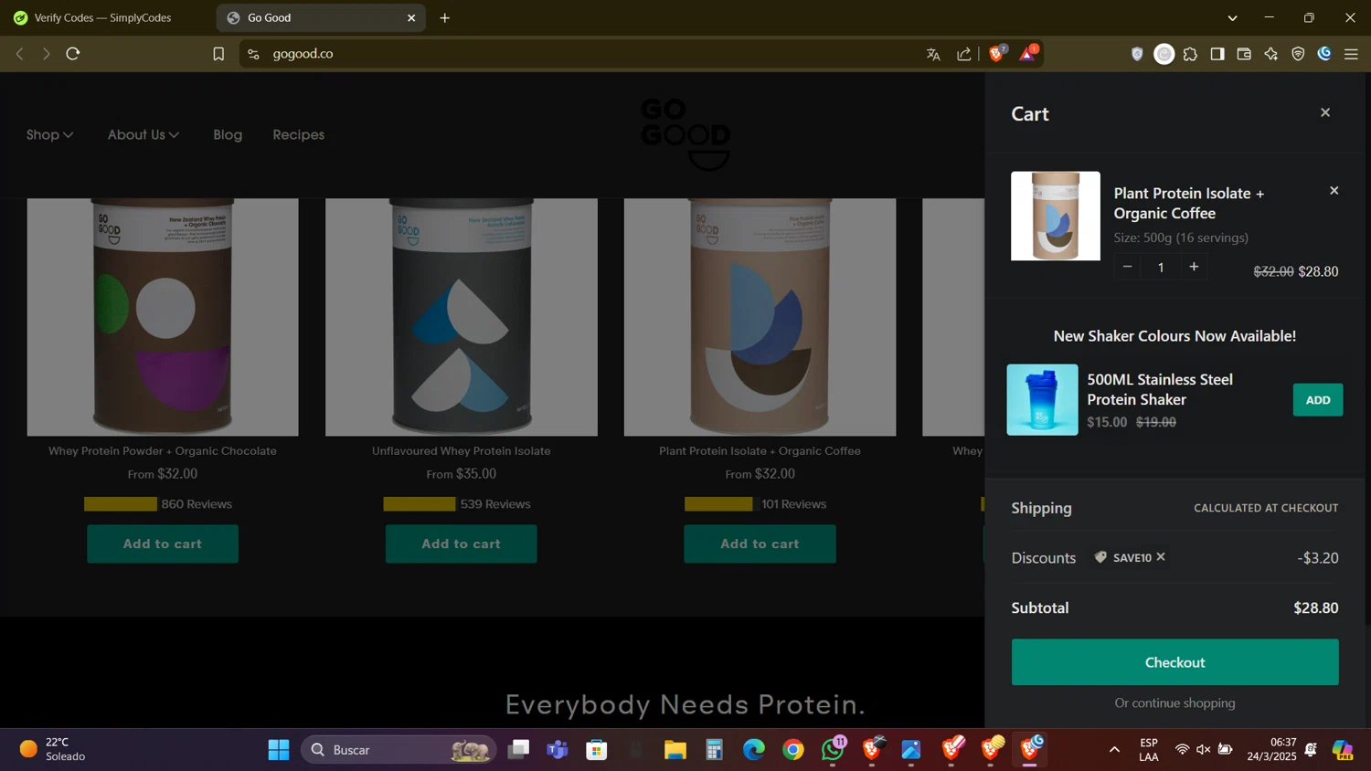View the 101 Reviews rating
Image resolution: width=1371 pixels, height=771 pixels.
756,504
